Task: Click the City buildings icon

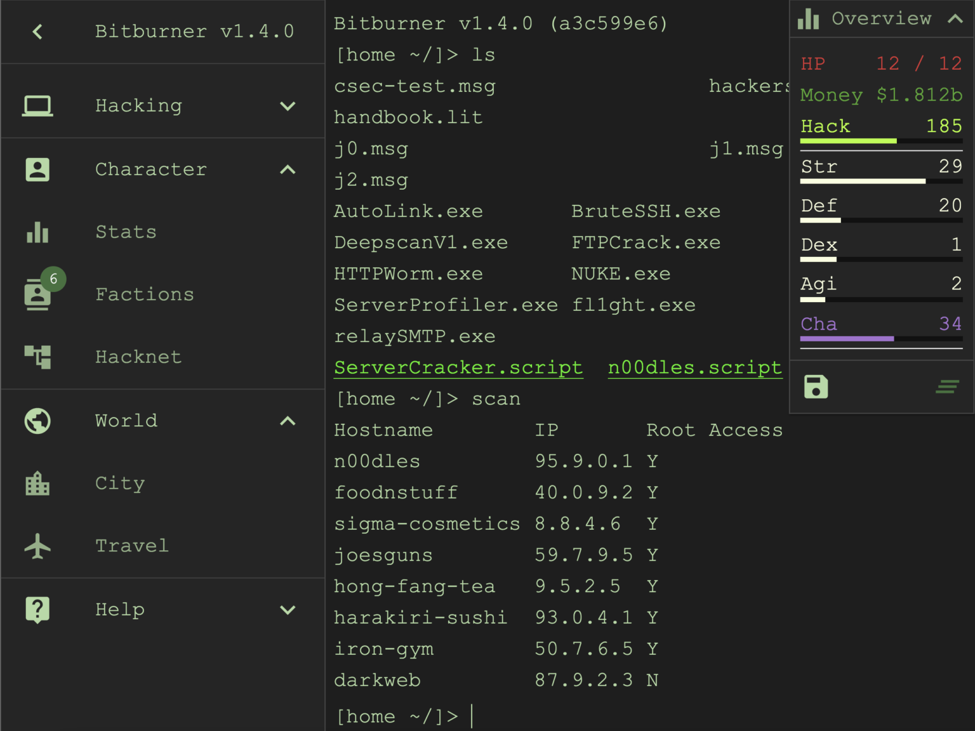Action: coord(37,483)
